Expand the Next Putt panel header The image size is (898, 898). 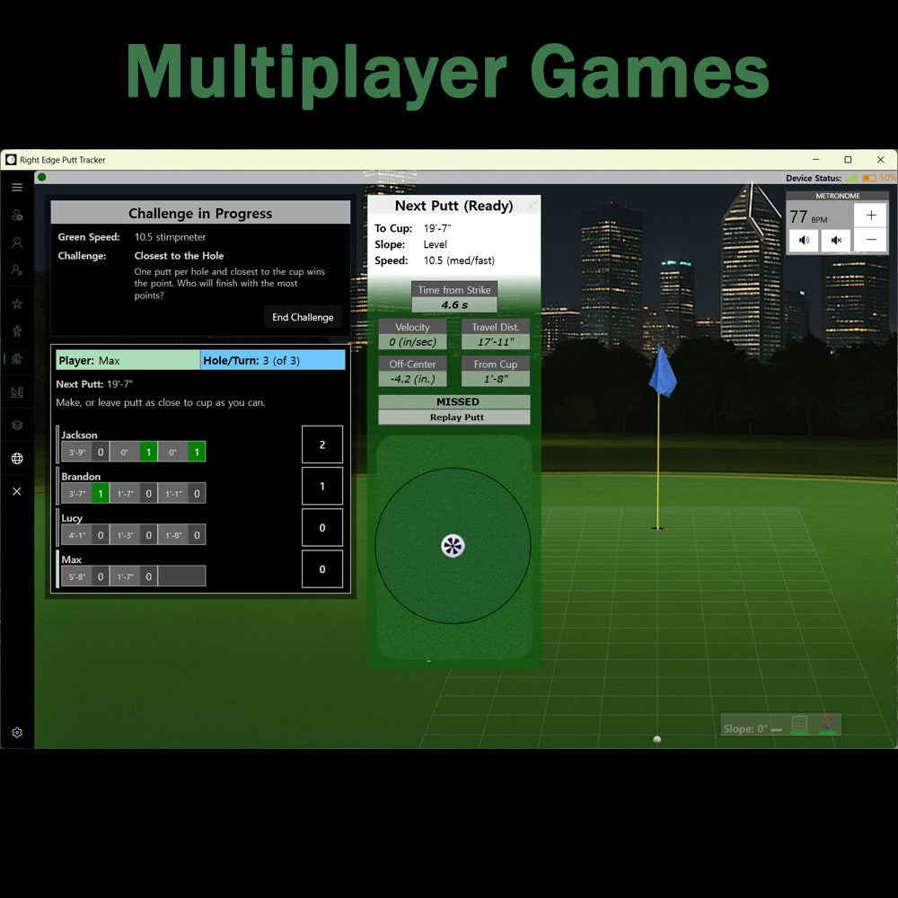(x=453, y=206)
